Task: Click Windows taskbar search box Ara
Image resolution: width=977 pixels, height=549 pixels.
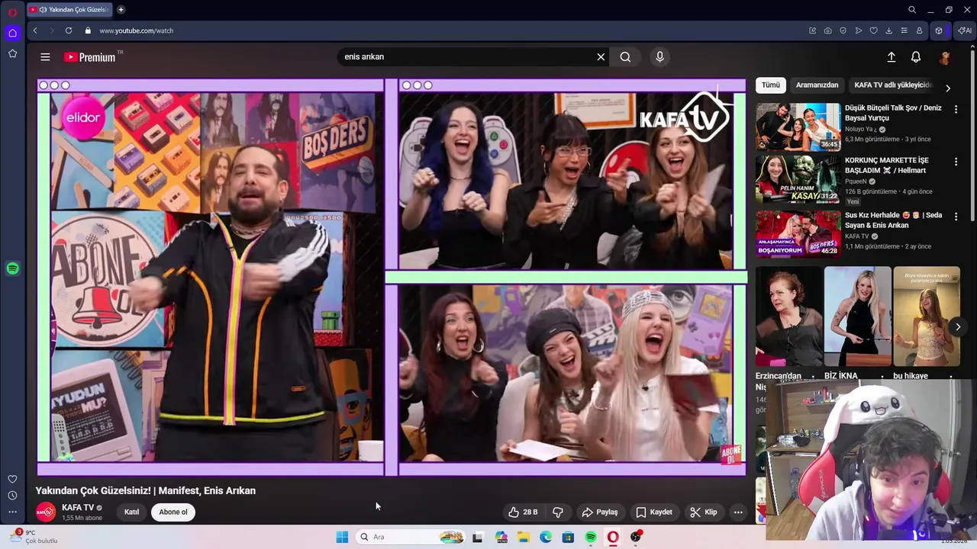Action: point(412,537)
